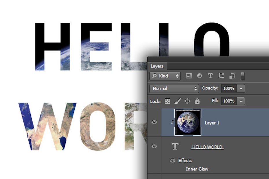Filter for type layers icon
This screenshot has height=179, width=269.
(210, 76)
